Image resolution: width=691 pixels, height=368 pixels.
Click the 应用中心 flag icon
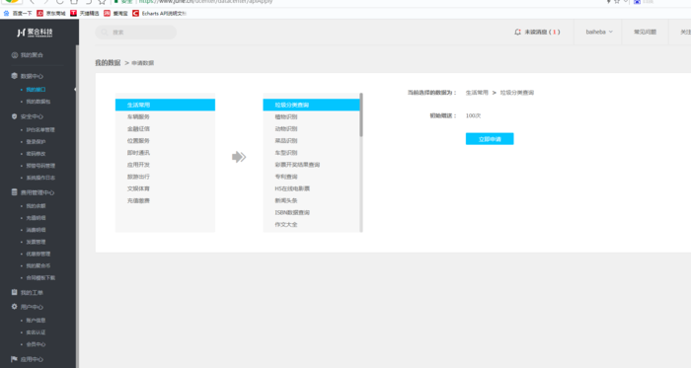click(x=15, y=359)
